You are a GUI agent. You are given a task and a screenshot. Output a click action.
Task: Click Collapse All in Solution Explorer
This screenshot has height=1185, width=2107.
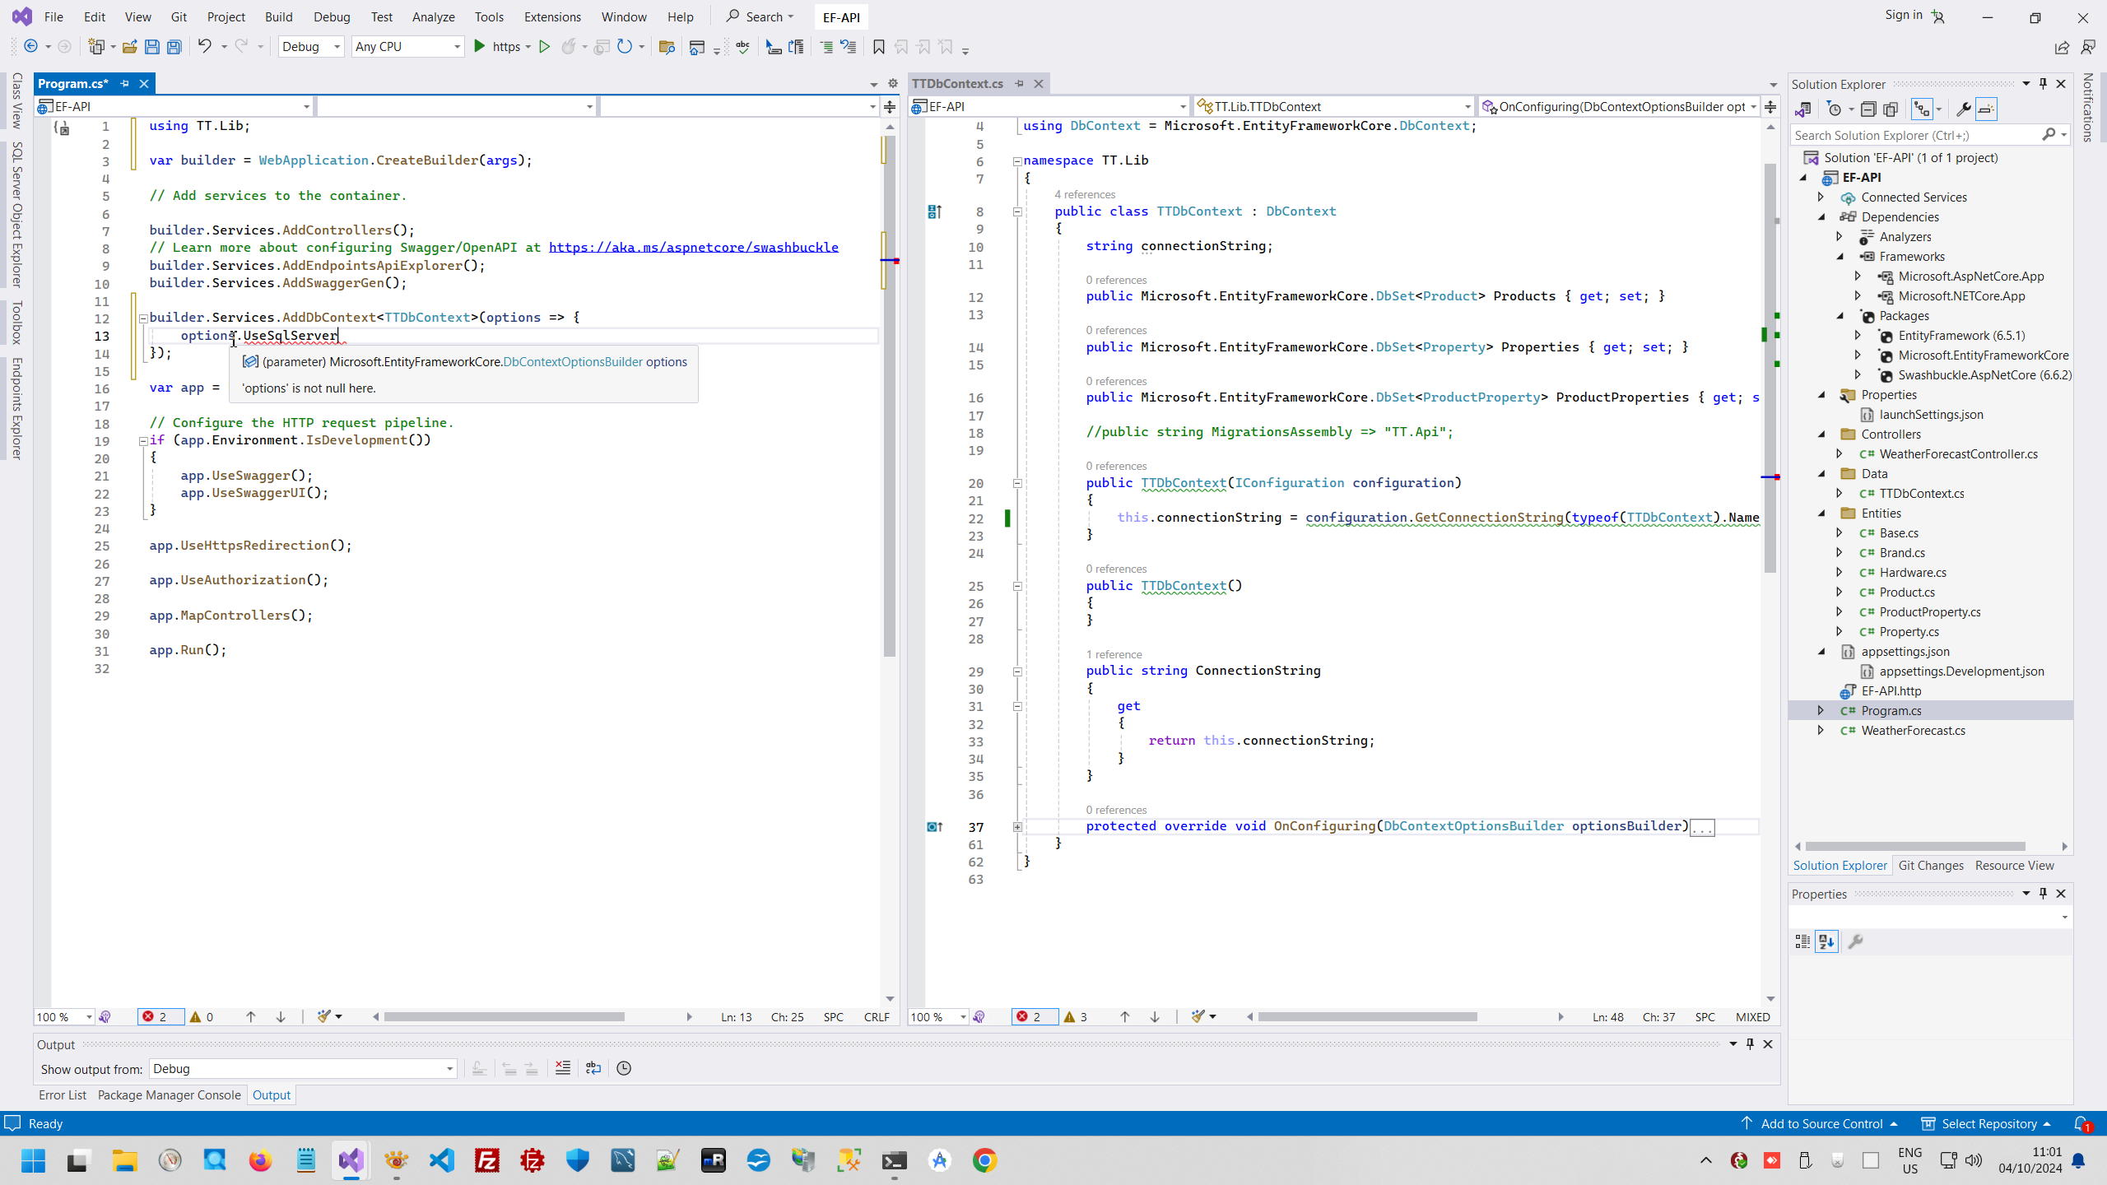pos(1868,109)
